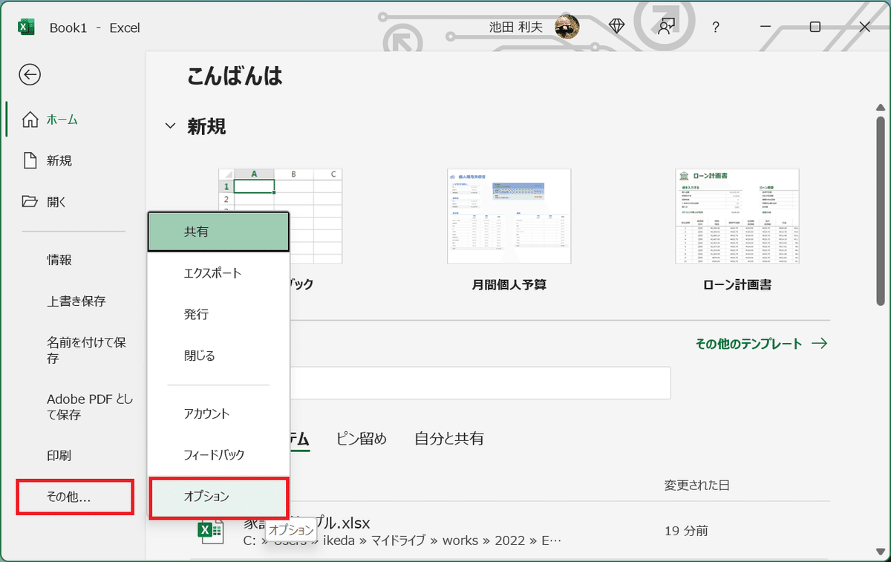Open help question mark icon
Screen dimensions: 891x562
coord(716,27)
